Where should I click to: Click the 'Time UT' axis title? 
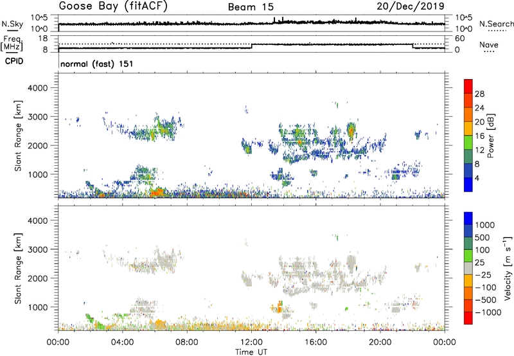tap(251, 352)
